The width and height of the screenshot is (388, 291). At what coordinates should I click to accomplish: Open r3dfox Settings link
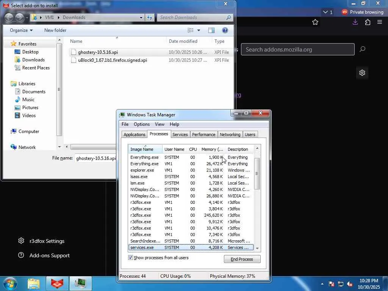[47, 241]
